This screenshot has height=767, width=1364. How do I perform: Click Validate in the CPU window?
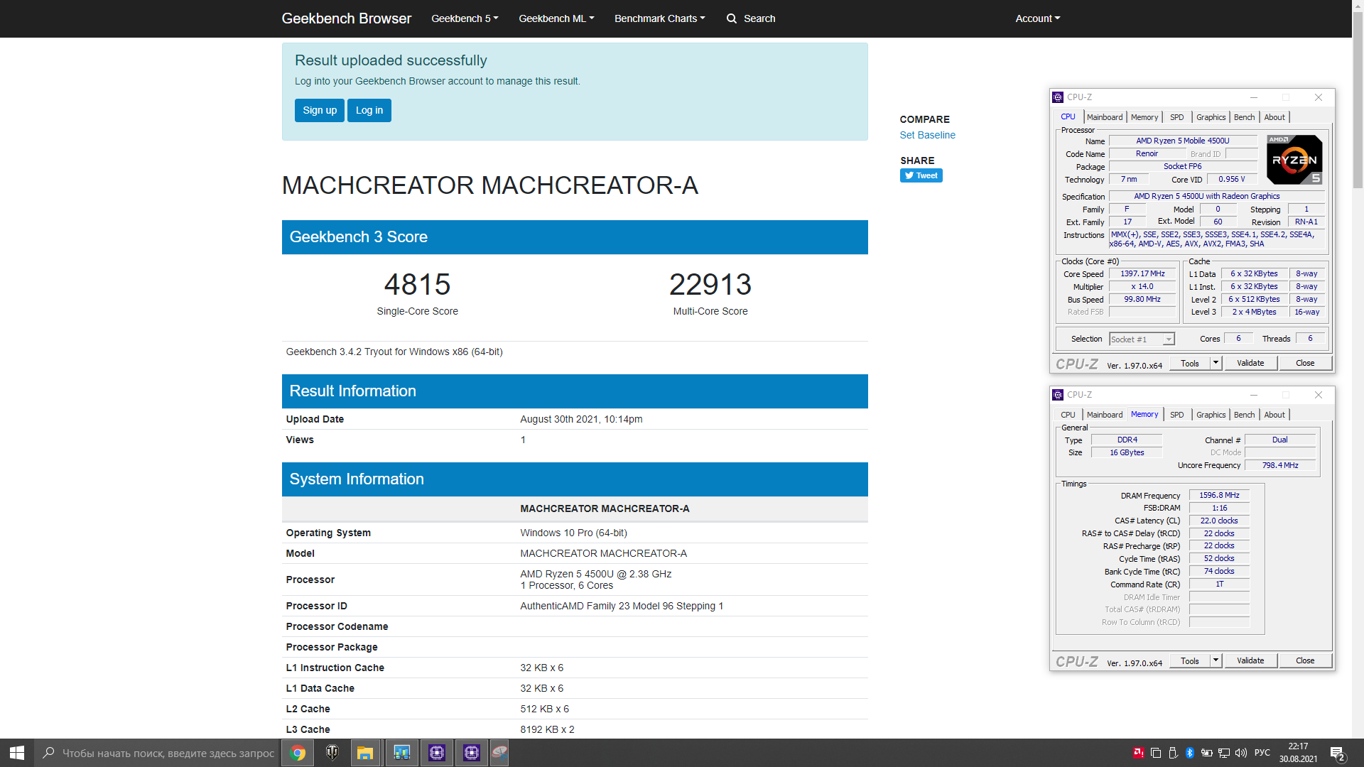point(1250,363)
